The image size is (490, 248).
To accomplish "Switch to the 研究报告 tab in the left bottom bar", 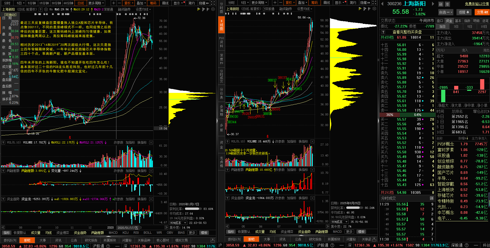I will coord(91,240).
